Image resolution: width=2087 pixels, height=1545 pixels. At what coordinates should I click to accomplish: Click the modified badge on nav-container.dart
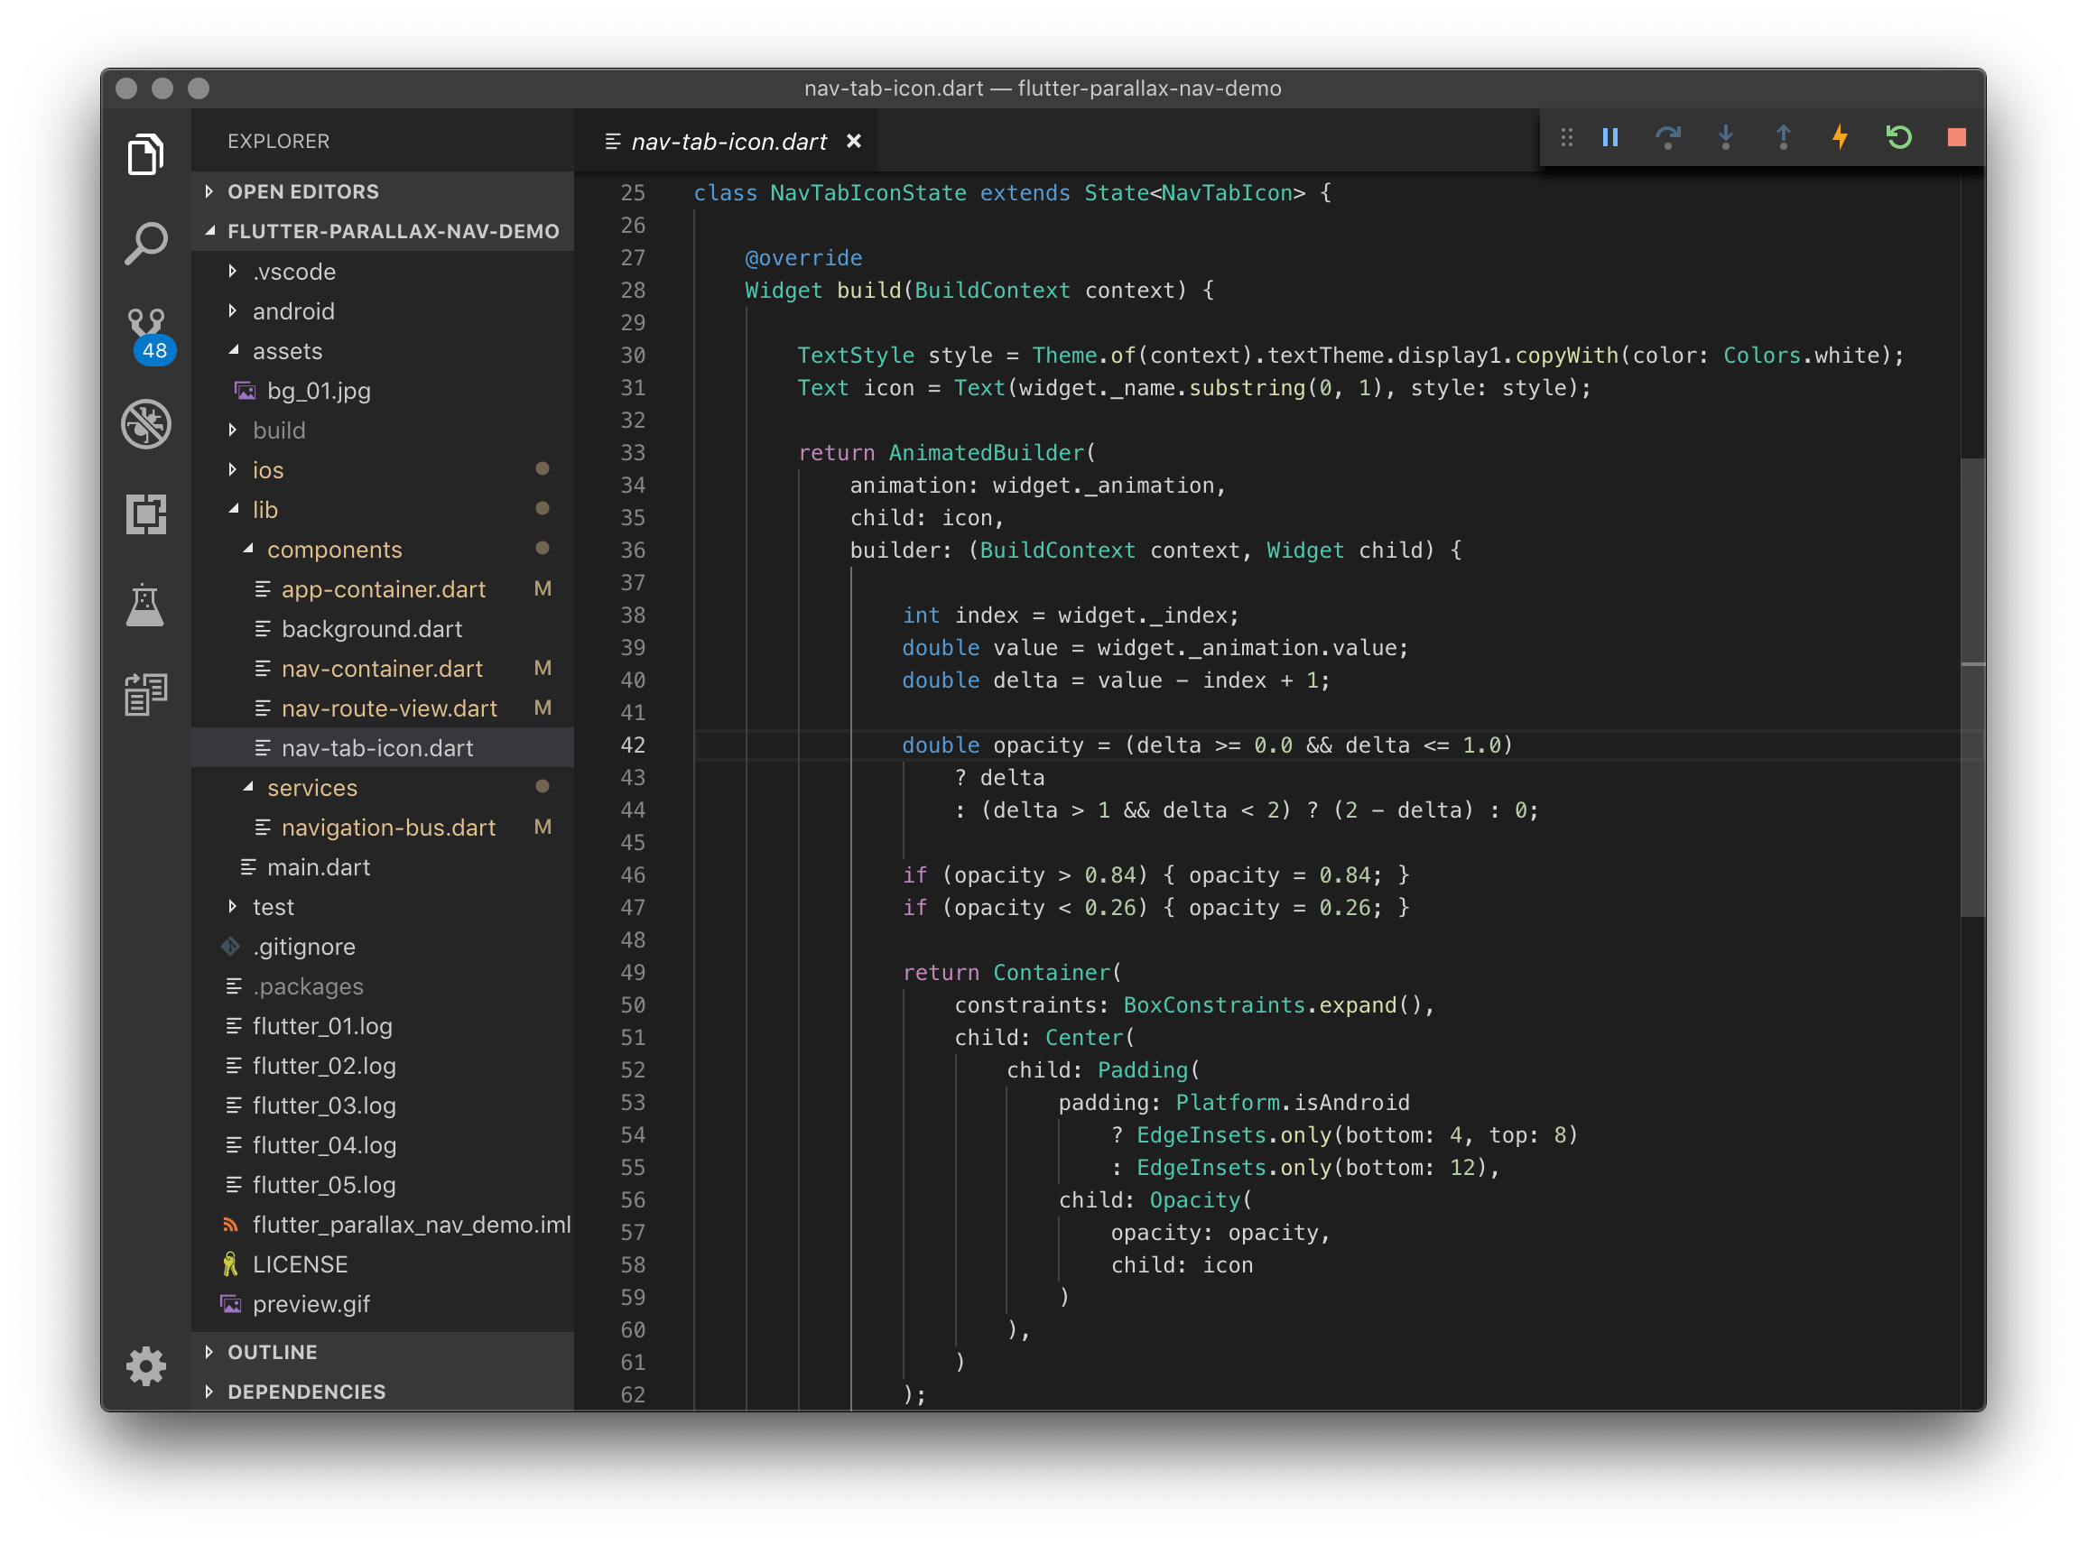tap(543, 668)
